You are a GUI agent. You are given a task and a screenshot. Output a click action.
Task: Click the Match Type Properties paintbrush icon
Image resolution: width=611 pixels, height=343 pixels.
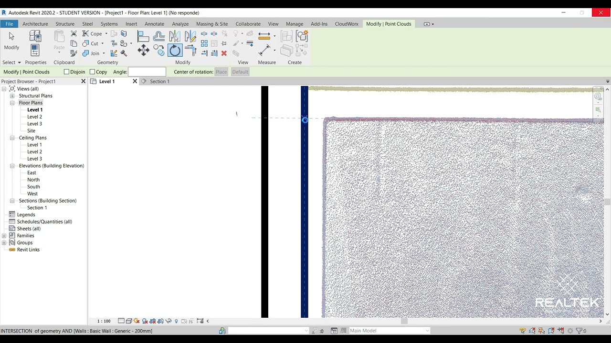coord(74,53)
